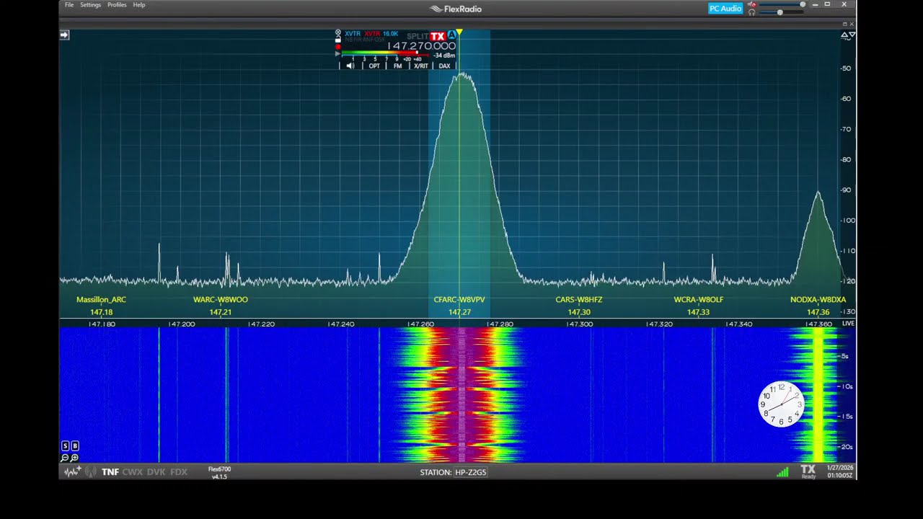
Task: Raise the dBm scale with up arrow
Action: (844, 35)
